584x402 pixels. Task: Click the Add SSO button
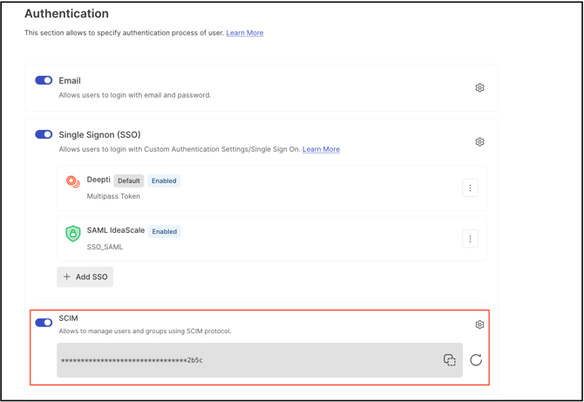(x=85, y=276)
